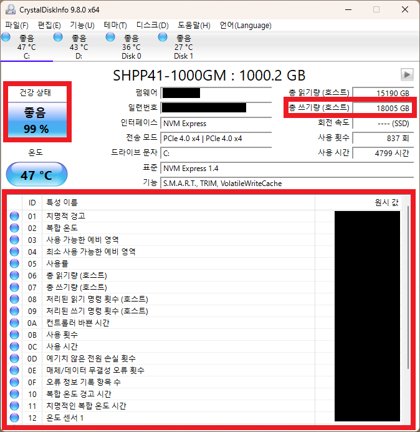Click the status orb for 0C 사용 시간

pos(14,346)
